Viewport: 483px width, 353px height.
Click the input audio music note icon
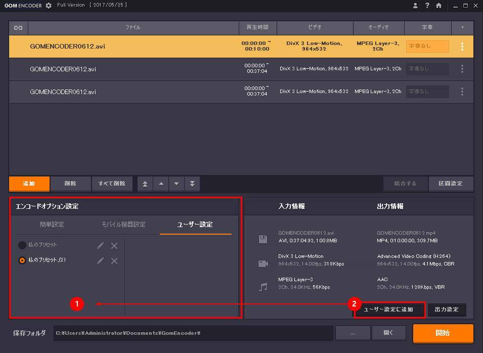point(263,287)
